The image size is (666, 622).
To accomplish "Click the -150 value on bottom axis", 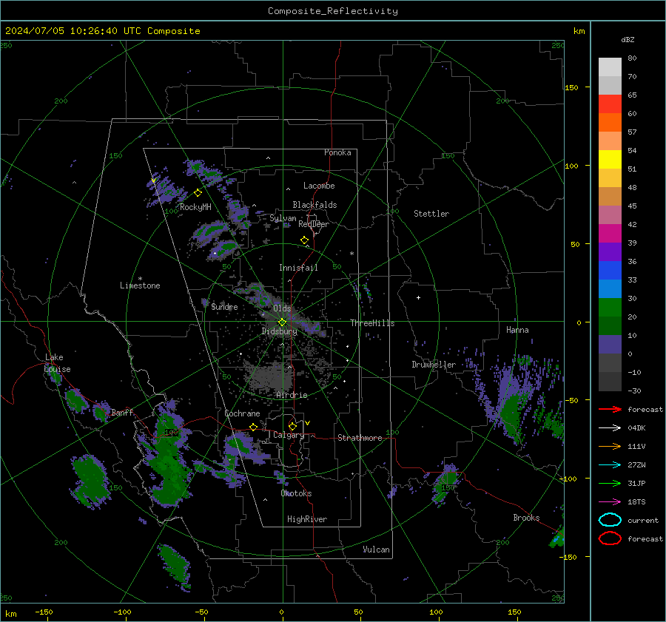I will [x=44, y=612].
